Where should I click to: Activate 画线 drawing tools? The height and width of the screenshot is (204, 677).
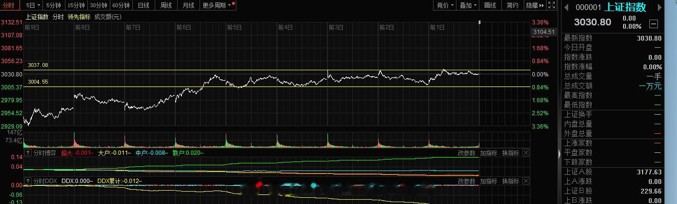[490, 5]
